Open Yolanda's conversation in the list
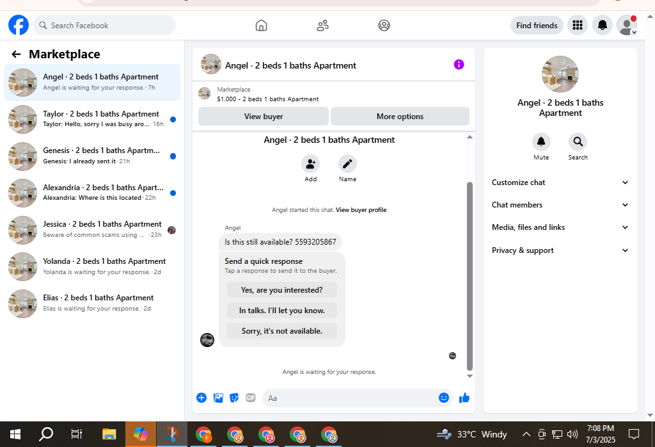This screenshot has height=447, width=655. tap(92, 266)
